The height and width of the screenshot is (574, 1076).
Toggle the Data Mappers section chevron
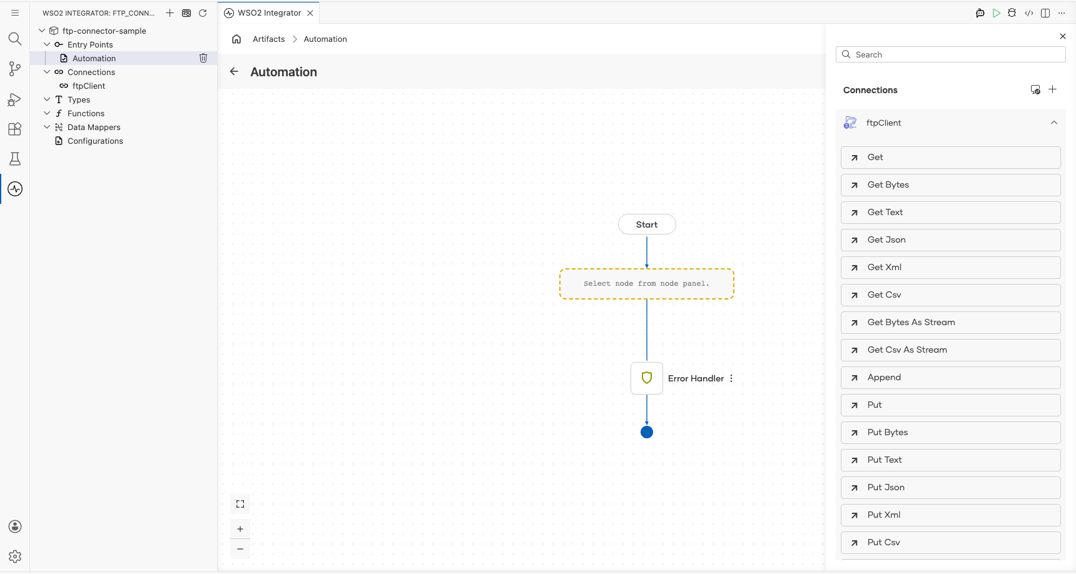[47, 127]
